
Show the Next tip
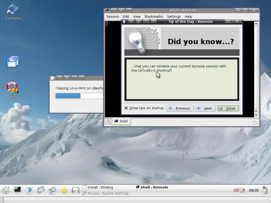[x=205, y=108]
